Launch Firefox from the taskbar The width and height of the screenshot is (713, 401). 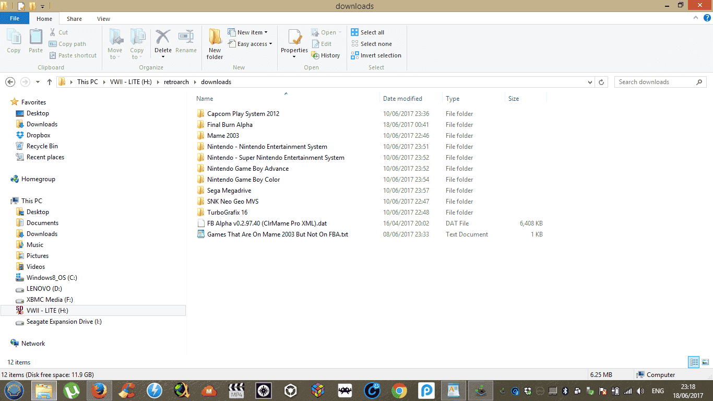(99, 391)
